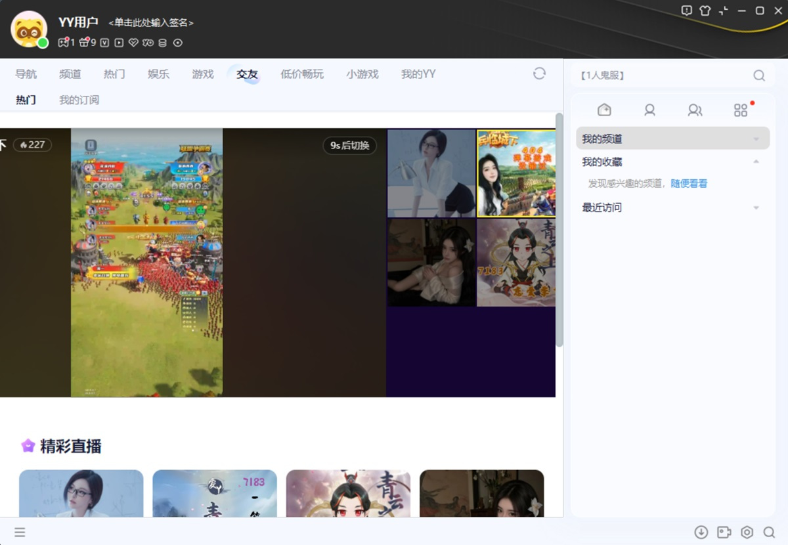Expand the 最近访问 section
Screen dimensions: 788x545
756,208
